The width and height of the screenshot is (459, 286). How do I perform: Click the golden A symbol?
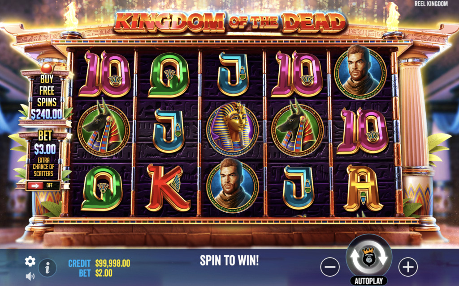point(363,188)
